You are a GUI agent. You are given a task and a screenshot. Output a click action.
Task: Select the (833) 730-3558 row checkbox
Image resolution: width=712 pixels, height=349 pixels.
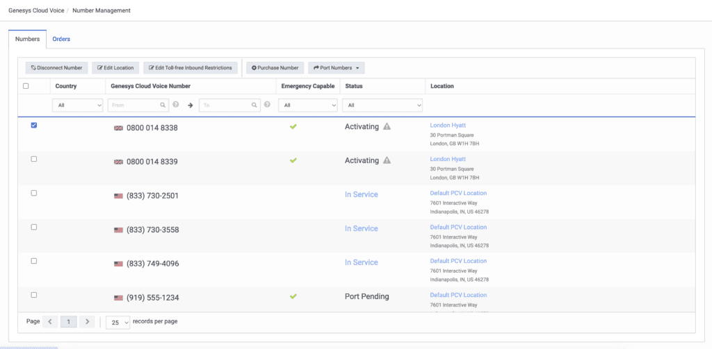[34, 227]
